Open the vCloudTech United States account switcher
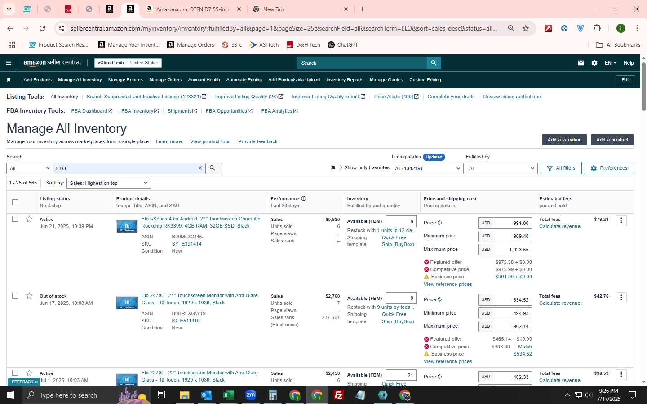Viewport: 647px width, 404px height. [128, 63]
